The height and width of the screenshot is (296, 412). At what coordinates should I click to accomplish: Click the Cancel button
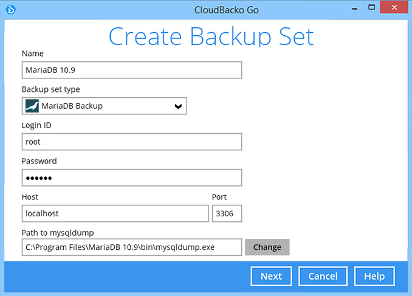(x=323, y=277)
